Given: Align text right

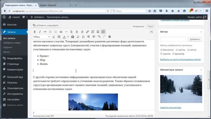Looking at the screenshot, I should [x=82, y=32].
